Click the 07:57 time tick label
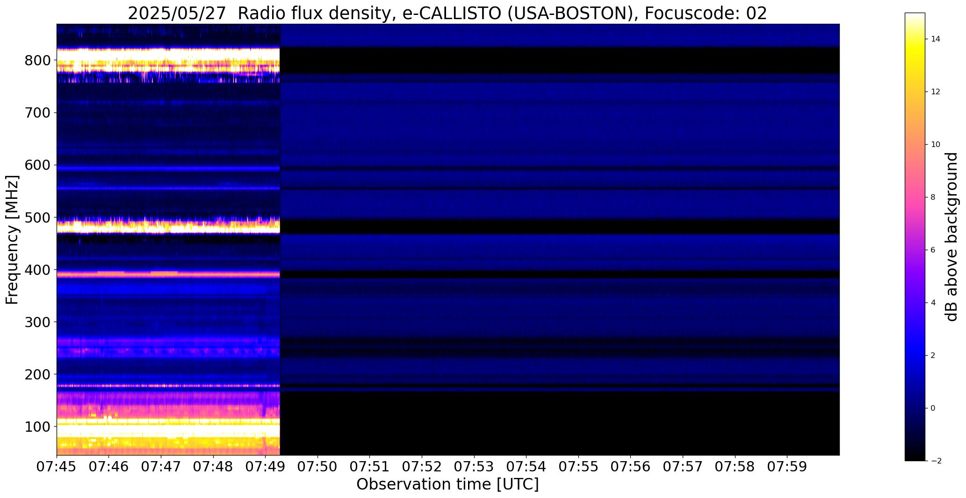 click(x=683, y=467)
